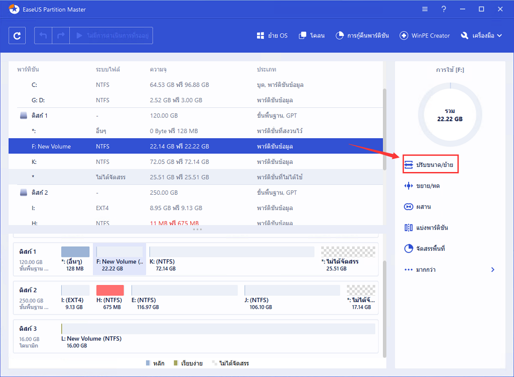Click the ดิสก์ 2 label in disk map
Viewport: 514px width, 377px height.
coord(28,290)
